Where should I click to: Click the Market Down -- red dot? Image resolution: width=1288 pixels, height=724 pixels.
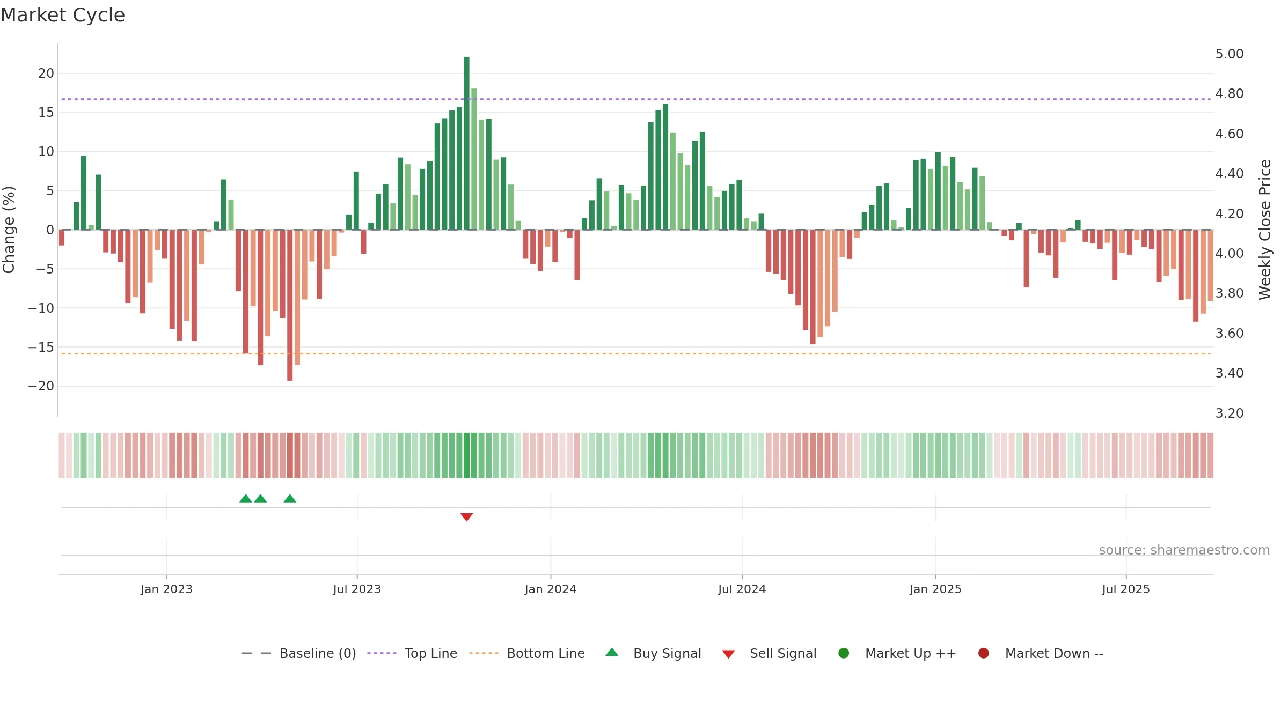point(984,653)
